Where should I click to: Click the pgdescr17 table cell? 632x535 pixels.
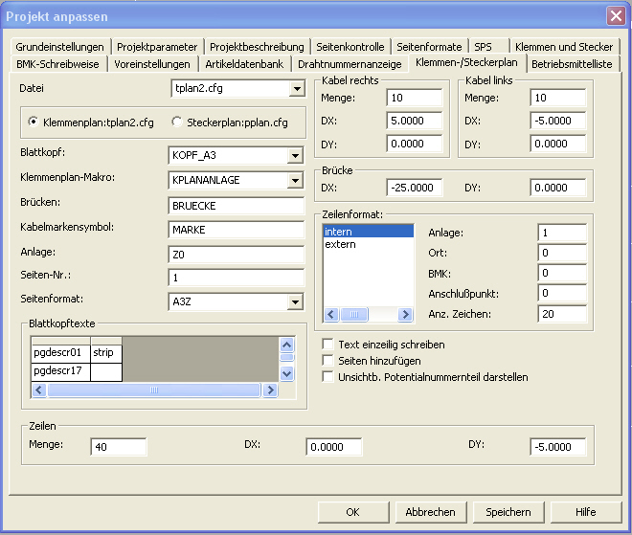61,371
